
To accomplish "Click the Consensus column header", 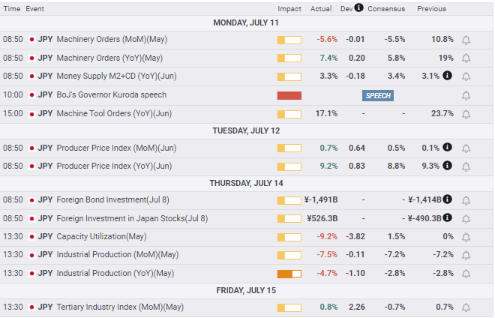I will coord(386,9).
